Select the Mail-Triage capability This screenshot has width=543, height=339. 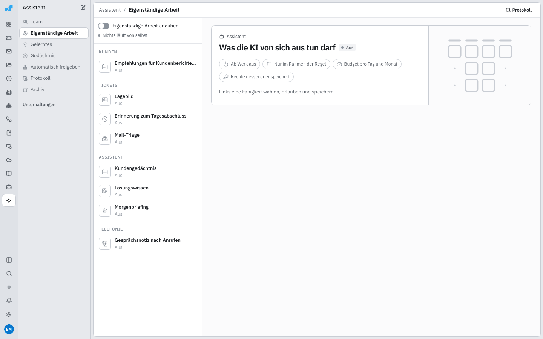pos(147,139)
